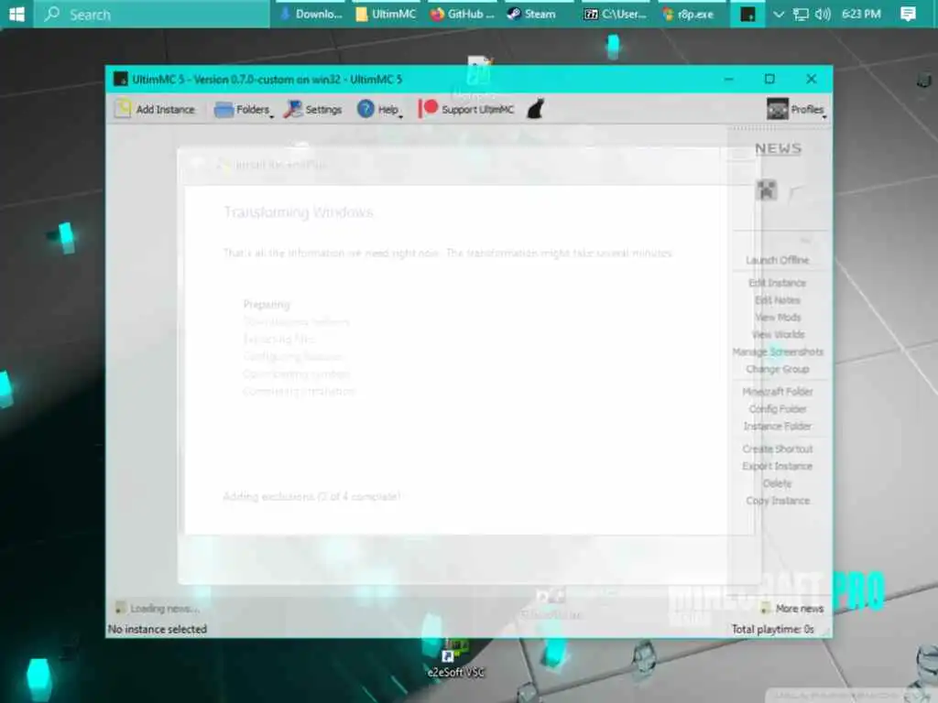Switch to r8p.exe taskbar item
Image resolution: width=938 pixels, height=703 pixels.
pyautogui.click(x=691, y=14)
